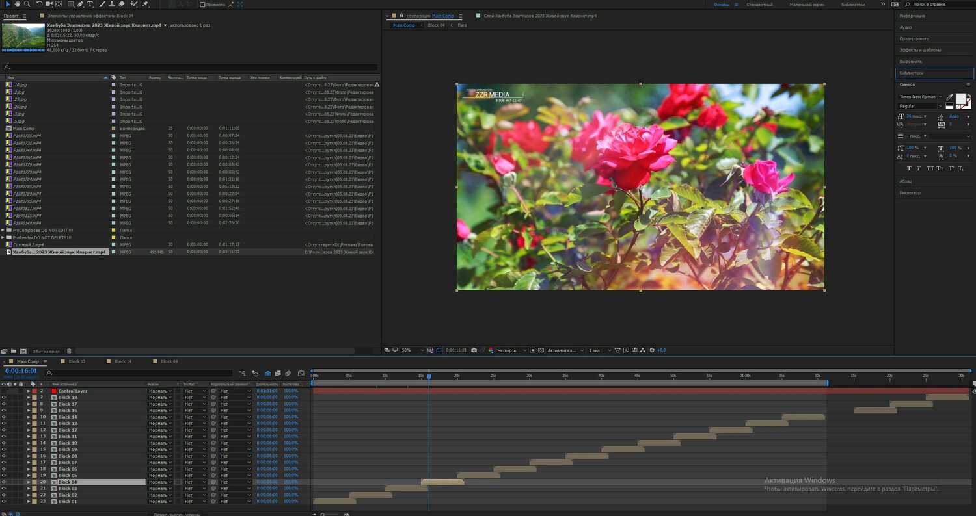
Task: Switch to the Block 13 timeline tab
Action: (x=77, y=361)
